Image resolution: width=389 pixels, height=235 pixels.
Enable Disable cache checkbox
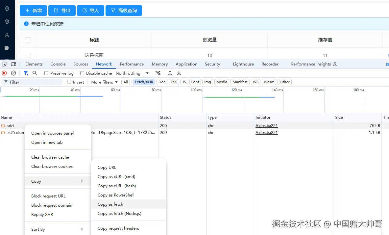[x=82, y=73]
